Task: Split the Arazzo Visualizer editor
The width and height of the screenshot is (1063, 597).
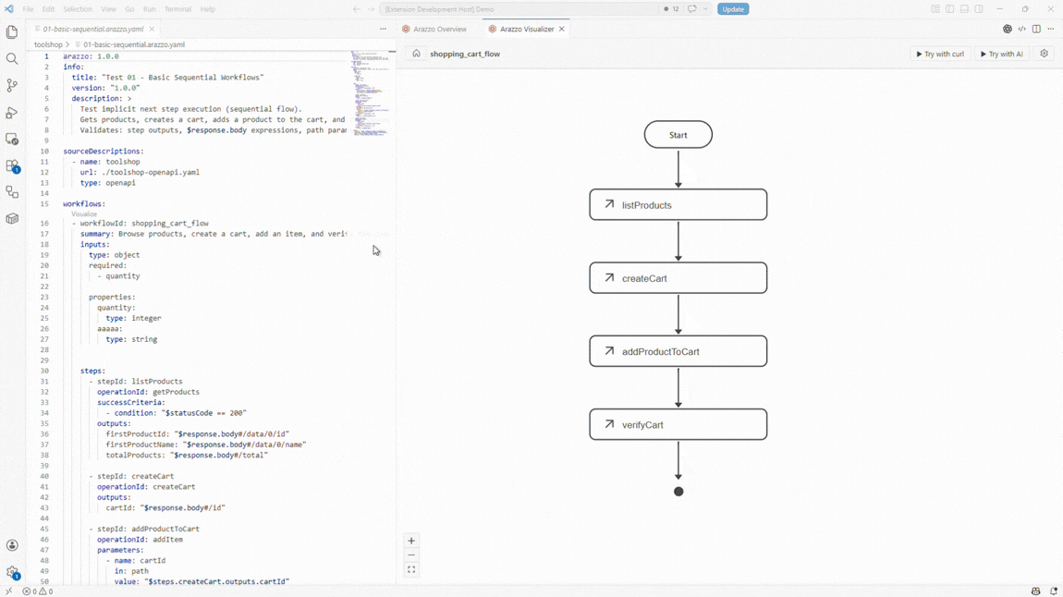Action: click(1036, 30)
